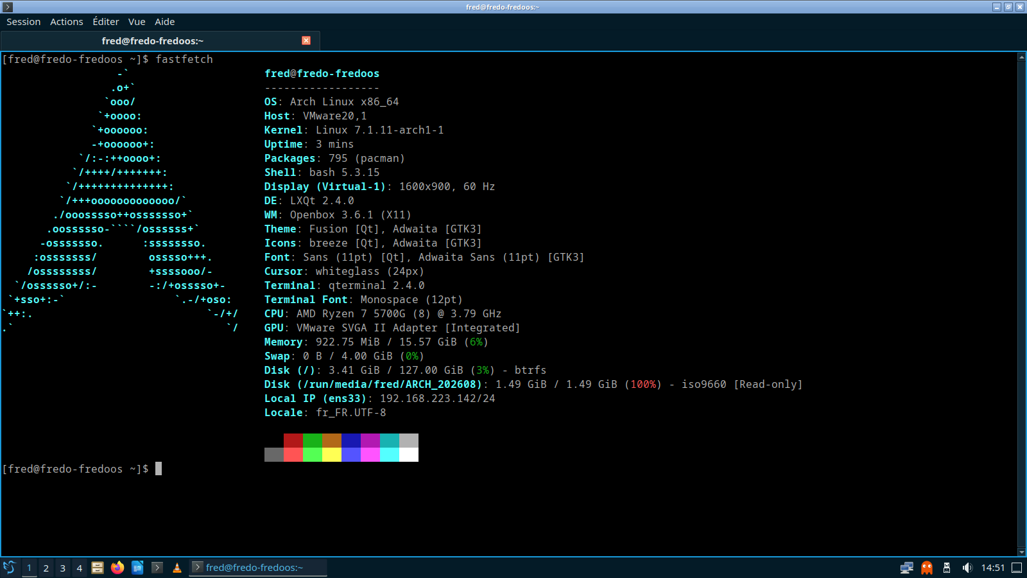Click the 'Host: VMware20,1' line

[x=315, y=116]
